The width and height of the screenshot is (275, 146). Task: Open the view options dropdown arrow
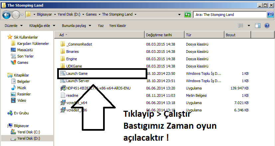[x=249, y=26]
